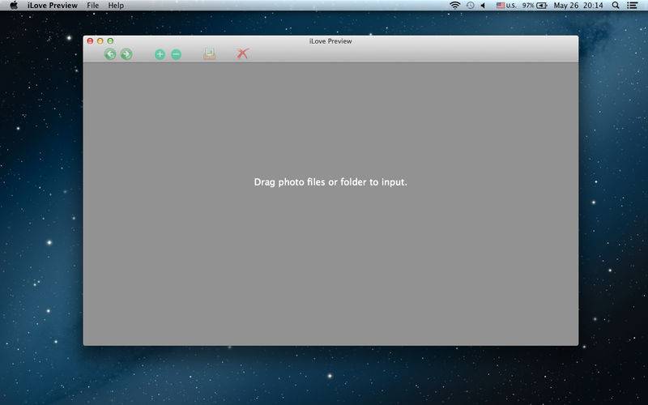Image resolution: width=648 pixels, height=405 pixels.
Task: Click the 'Drag photo files or folder' text
Action: coord(330,181)
